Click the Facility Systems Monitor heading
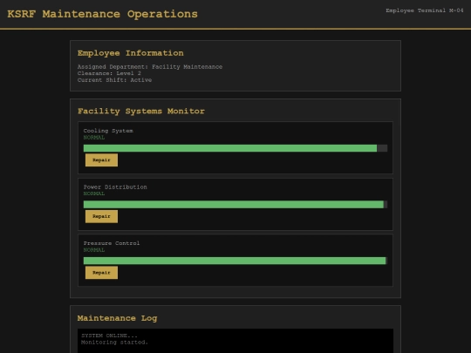The image size is (471, 353). pyautogui.click(x=141, y=111)
